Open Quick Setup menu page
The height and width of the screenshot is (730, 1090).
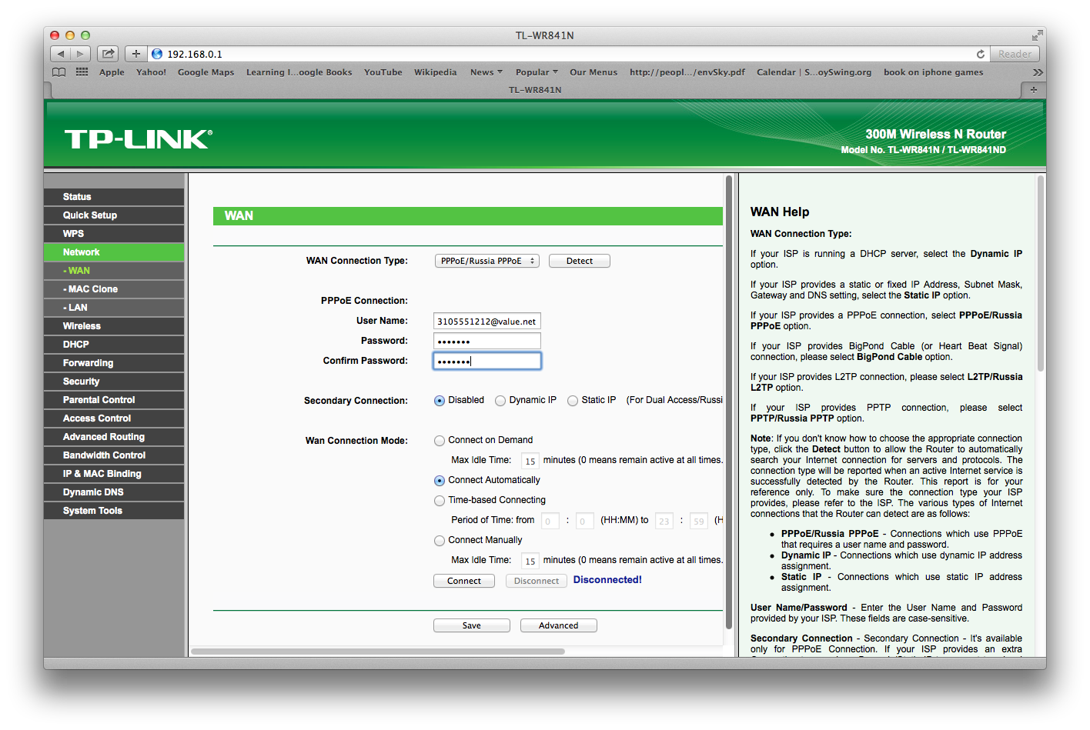click(x=114, y=215)
